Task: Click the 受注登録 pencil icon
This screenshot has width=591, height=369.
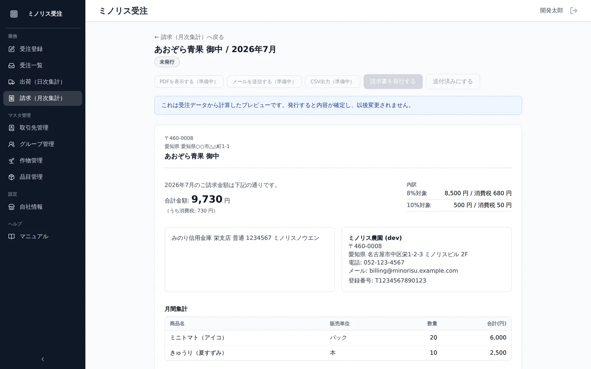Action: pyautogui.click(x=11, y=49)
